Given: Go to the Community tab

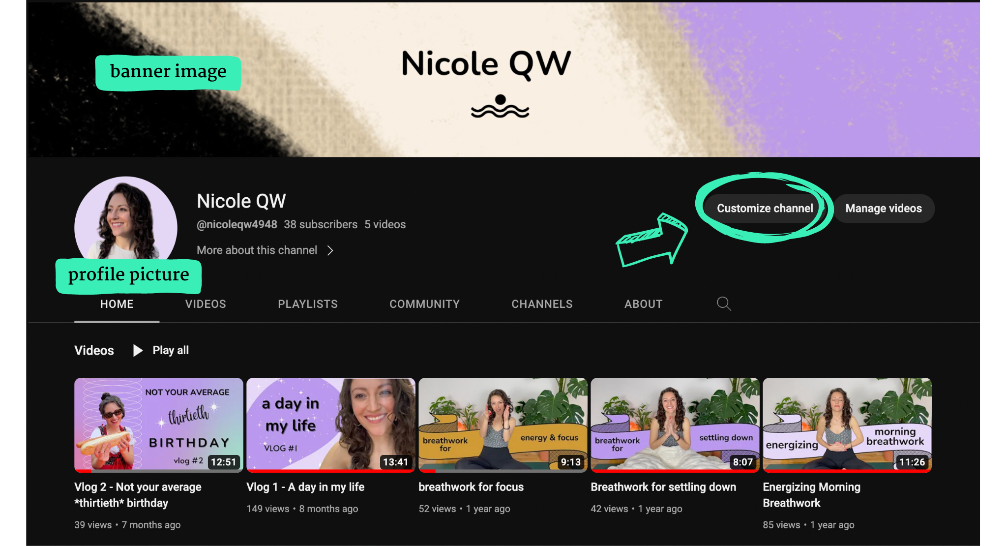Looking at the screenshot, I should click(x=424, y=304).
